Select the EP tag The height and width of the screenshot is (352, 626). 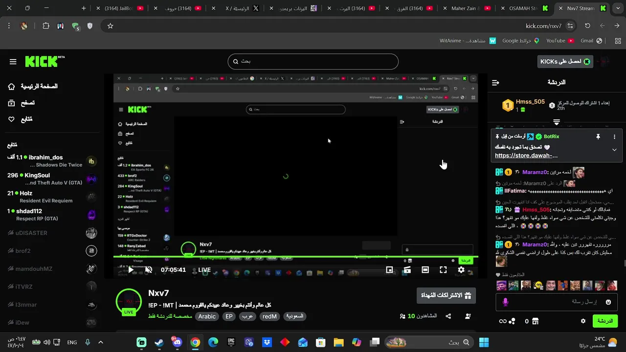(229, 316)
